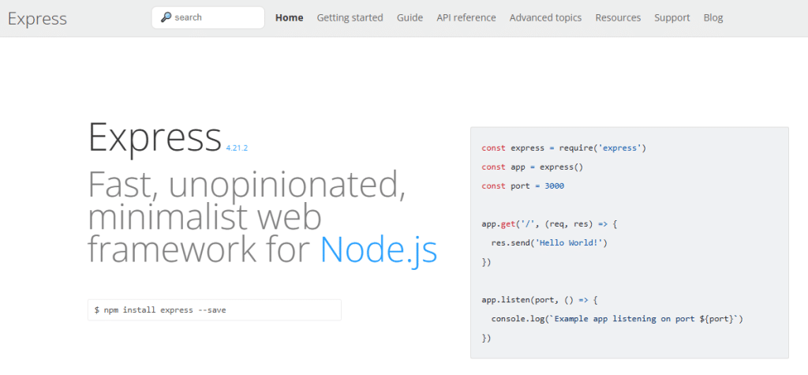Open the Getting started menu
This screenshot has width=808, height=375.
point(350,17)
